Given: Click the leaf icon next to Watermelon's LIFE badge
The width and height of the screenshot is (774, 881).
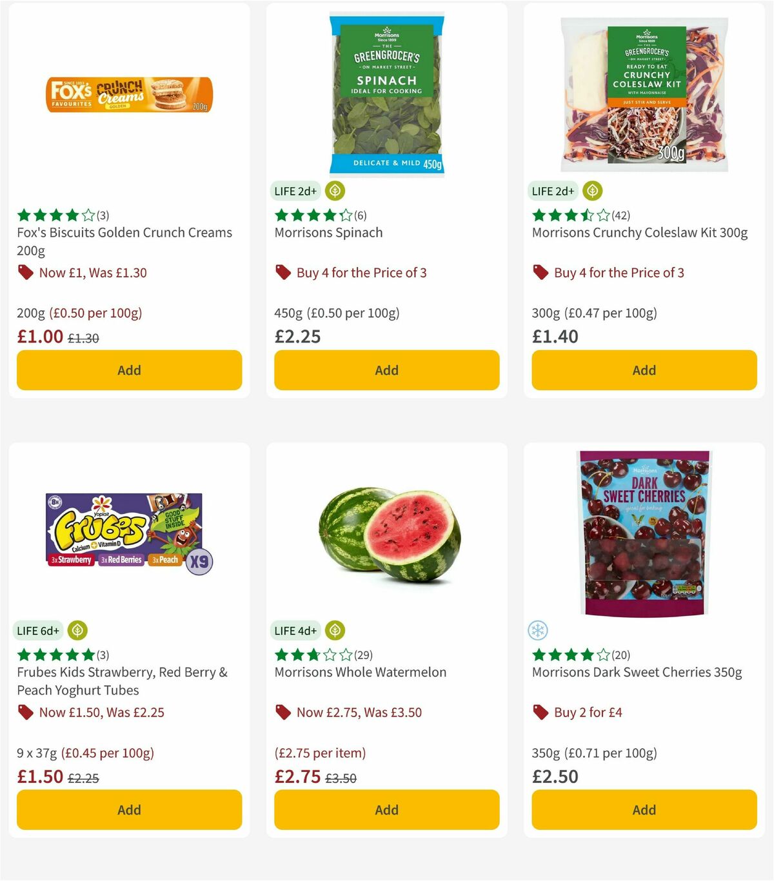Looking at the screenshot, I should (x=334, y=631).
